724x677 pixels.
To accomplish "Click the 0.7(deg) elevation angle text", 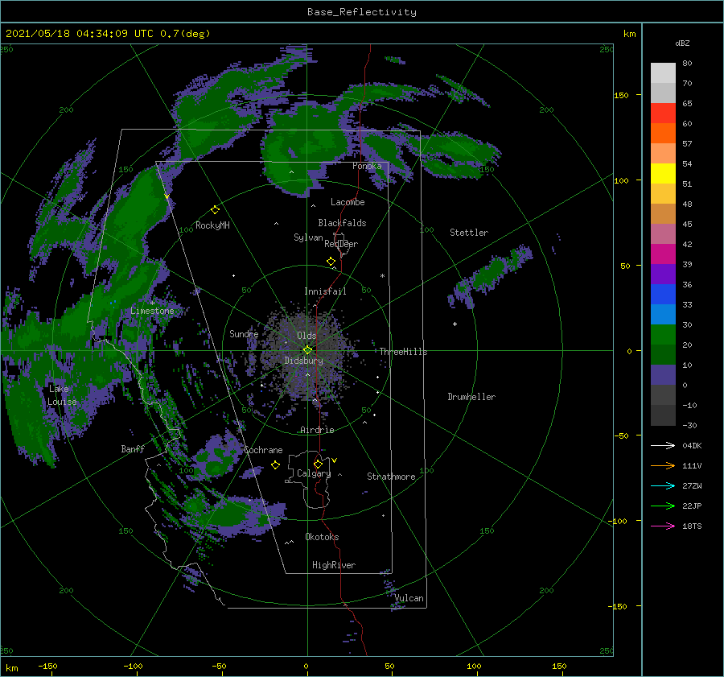I will tap(185, 33).
